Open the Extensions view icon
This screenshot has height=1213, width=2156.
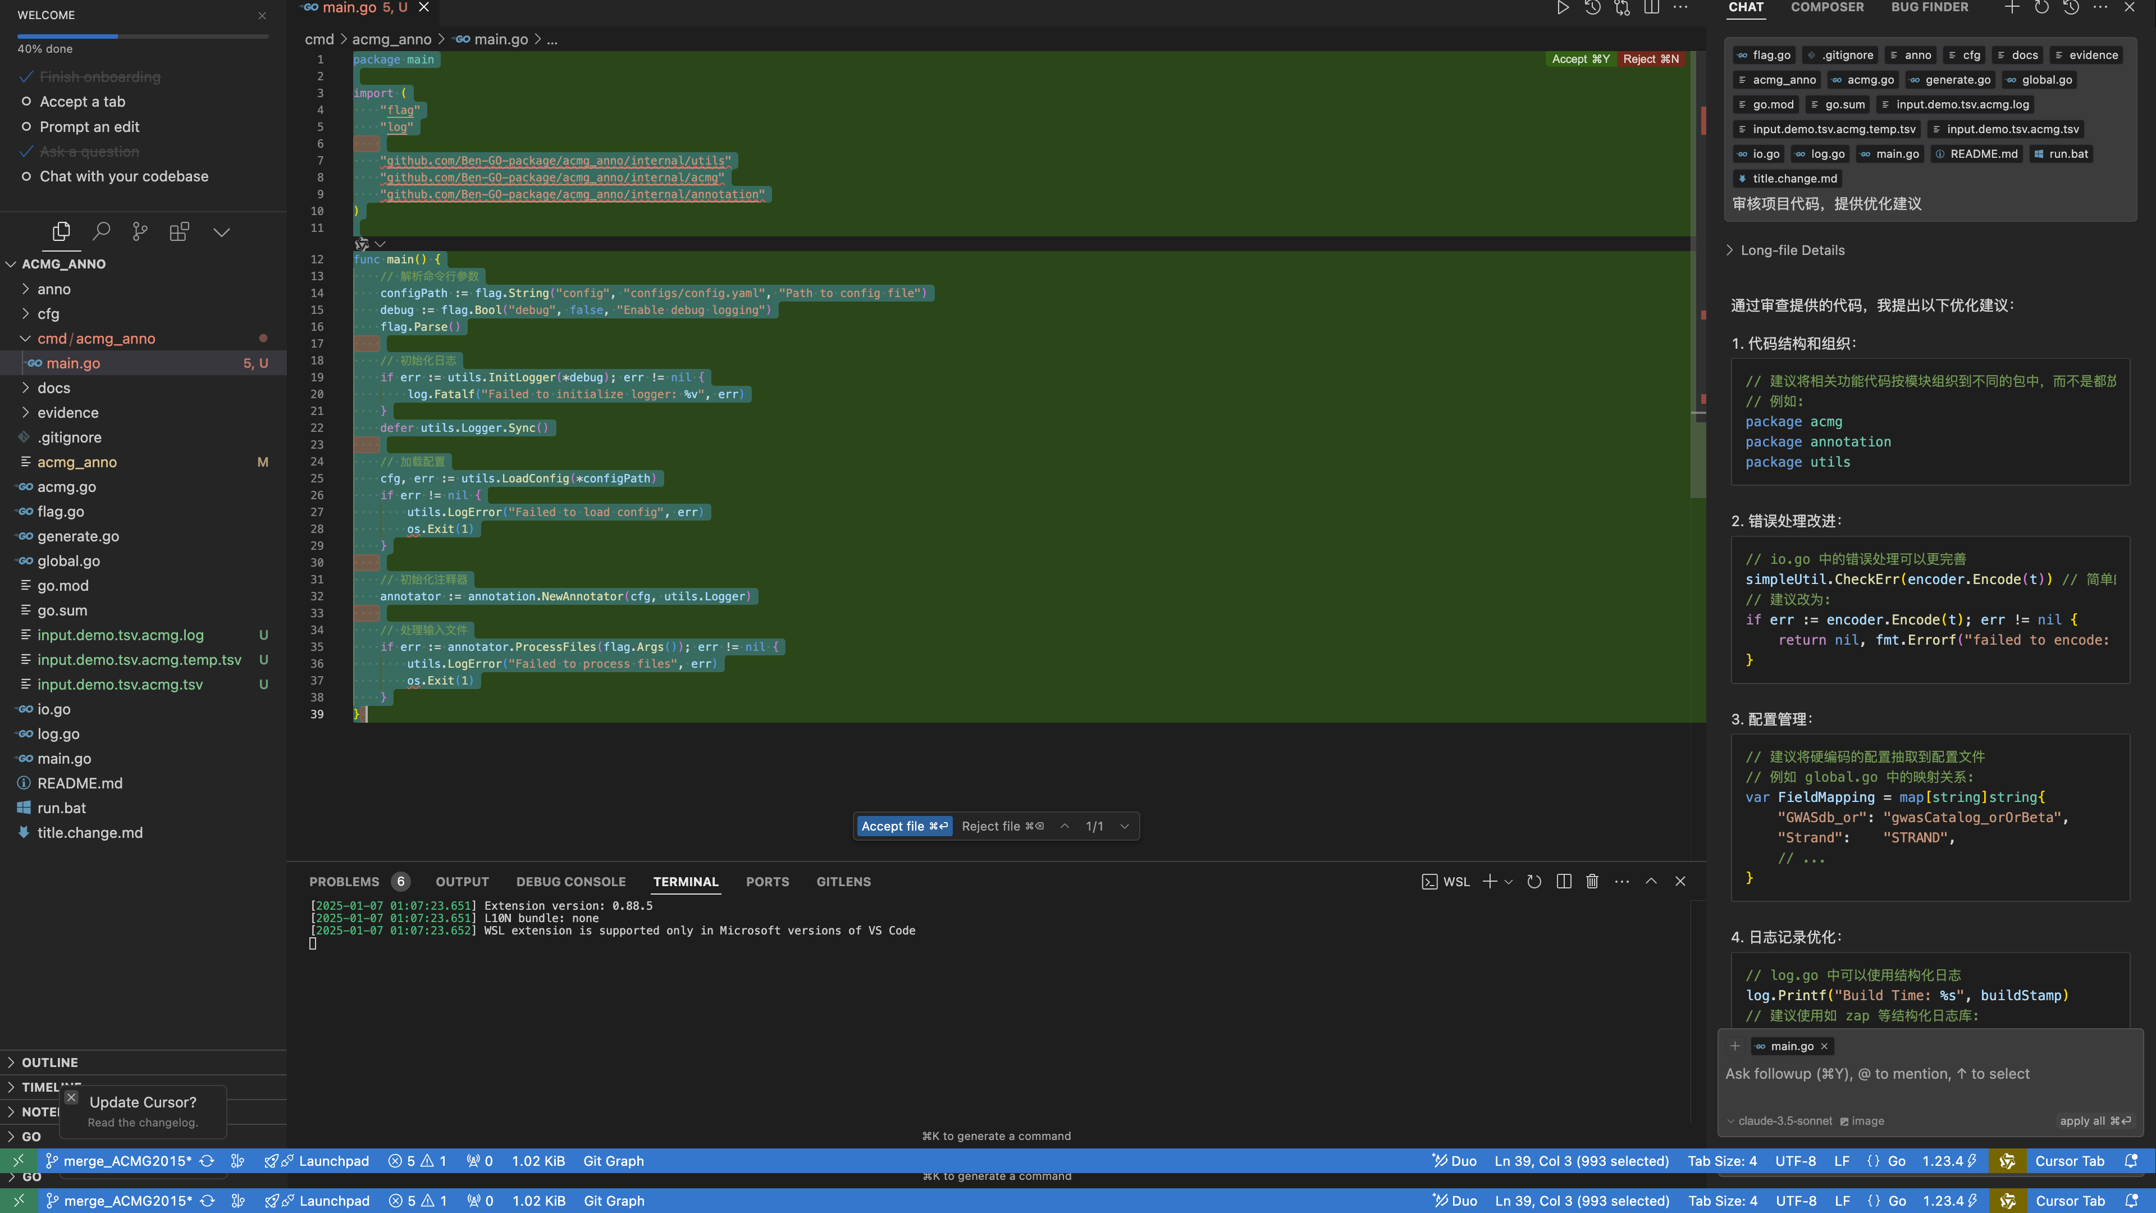click(179, 231)
